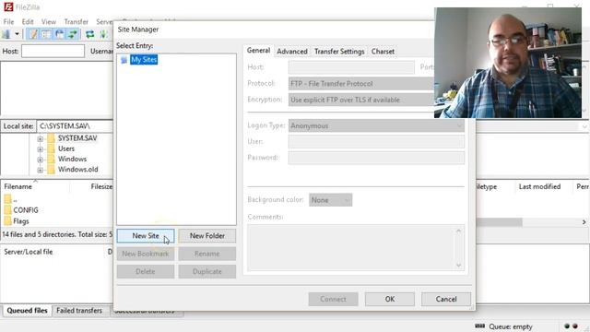
Task: Open the Encryption dropdown
Action: (361, 100)
